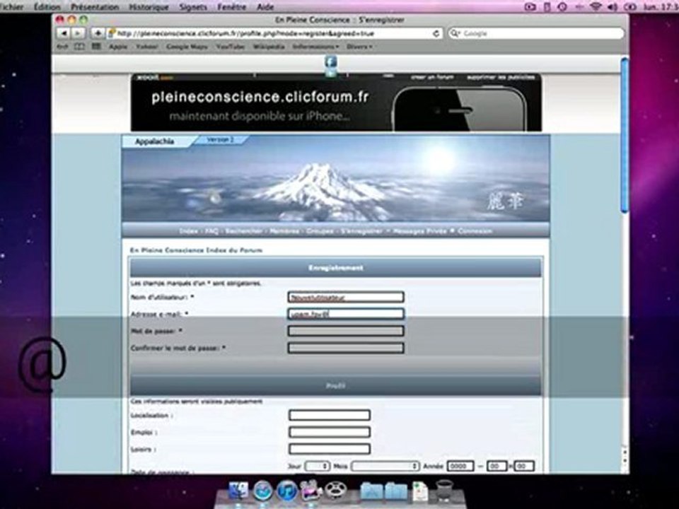Image resolution: width=679 pixels, height=509 pixels.
Task: Click the Année year field
Action: tap(460, 466)
